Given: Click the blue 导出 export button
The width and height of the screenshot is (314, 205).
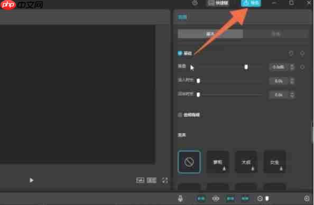Looking at the screenshot, I should (x=251, y=3).
